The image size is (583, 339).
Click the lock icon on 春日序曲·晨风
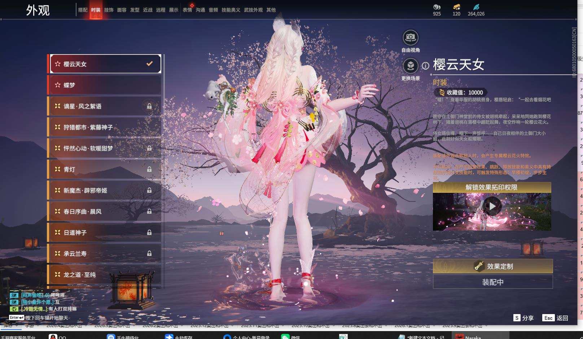point(149,212)
